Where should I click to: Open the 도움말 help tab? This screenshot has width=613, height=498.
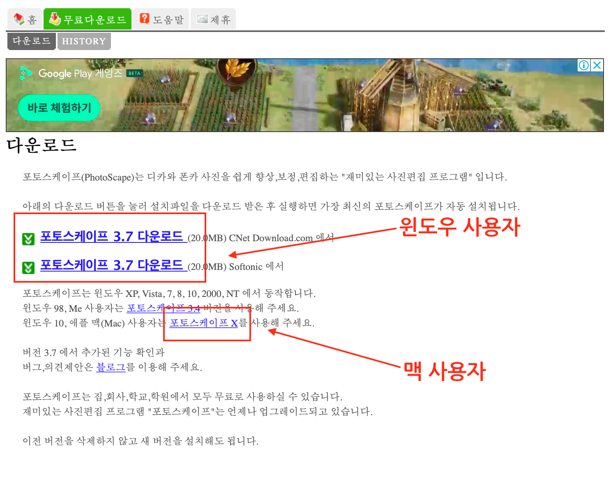tap(161, 19)
